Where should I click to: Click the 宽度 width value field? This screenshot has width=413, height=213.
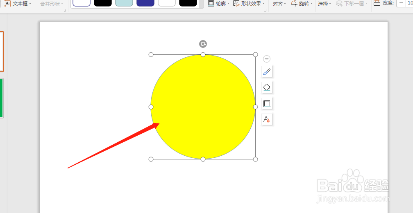click(x=410, y=3)
